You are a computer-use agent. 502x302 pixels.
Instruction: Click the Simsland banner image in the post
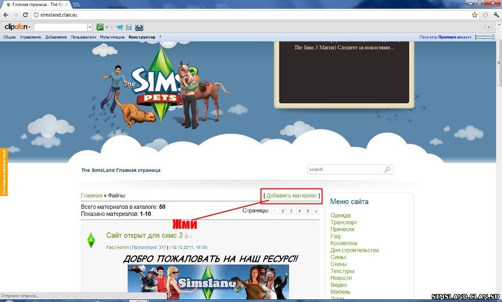coord(208,282)
